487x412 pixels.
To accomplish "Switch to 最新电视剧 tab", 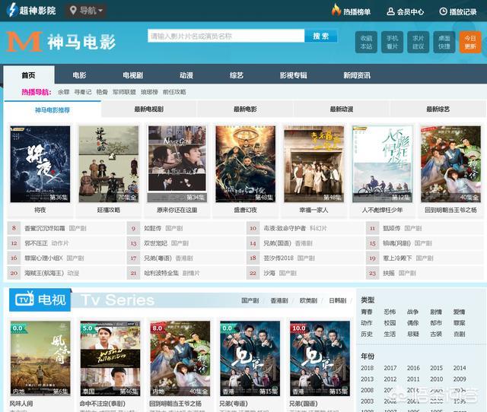I will tap(149, 109).
